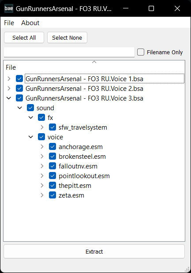This screenshot has width=191, height=273.
Task: Enable the Filename Only checkbox
Action: pyautogui.click(x=141, y=52)
